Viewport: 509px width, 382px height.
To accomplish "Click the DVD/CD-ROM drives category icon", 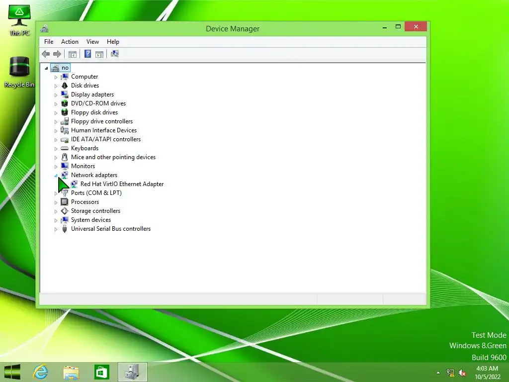I will click(65, 103).
